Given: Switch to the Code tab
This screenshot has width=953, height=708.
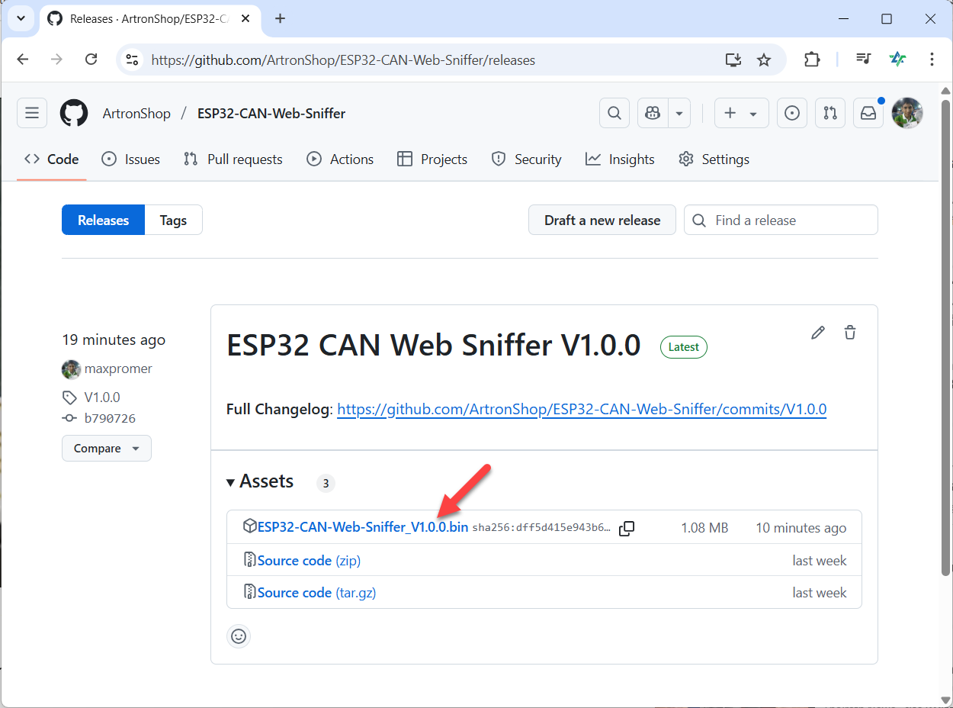Looking at the screenshot, I should [x=52, y=159].
